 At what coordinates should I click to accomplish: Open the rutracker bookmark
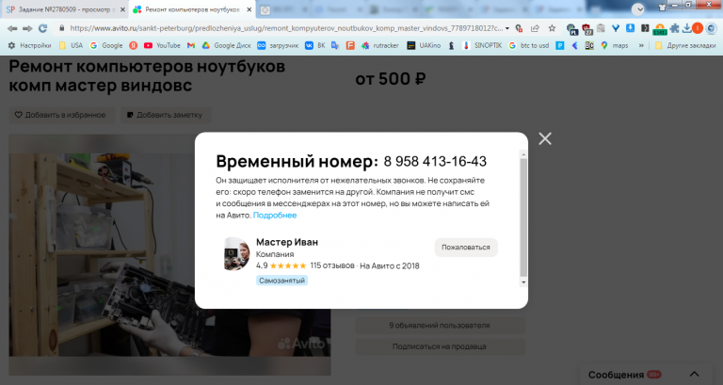click(x=380, y=45)
